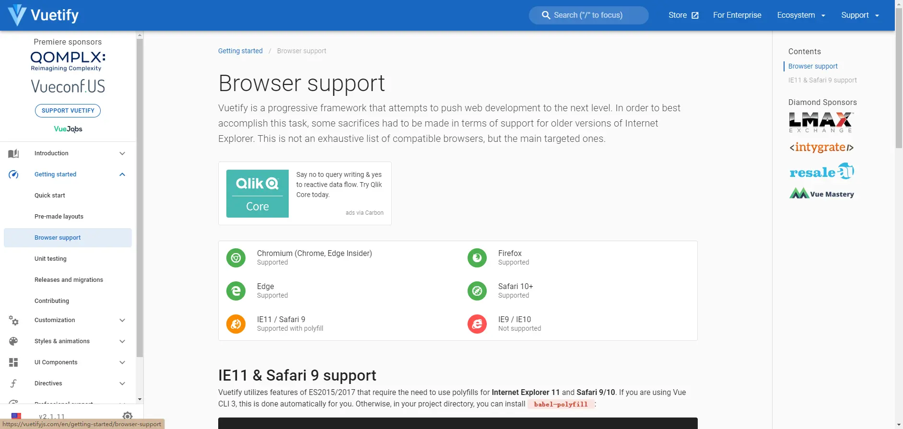Click the sidebar navigation scrollbar

140,197
